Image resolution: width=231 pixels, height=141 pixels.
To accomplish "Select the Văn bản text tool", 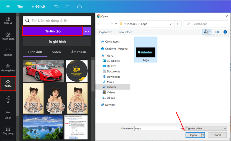I will (x=8, y=52).
